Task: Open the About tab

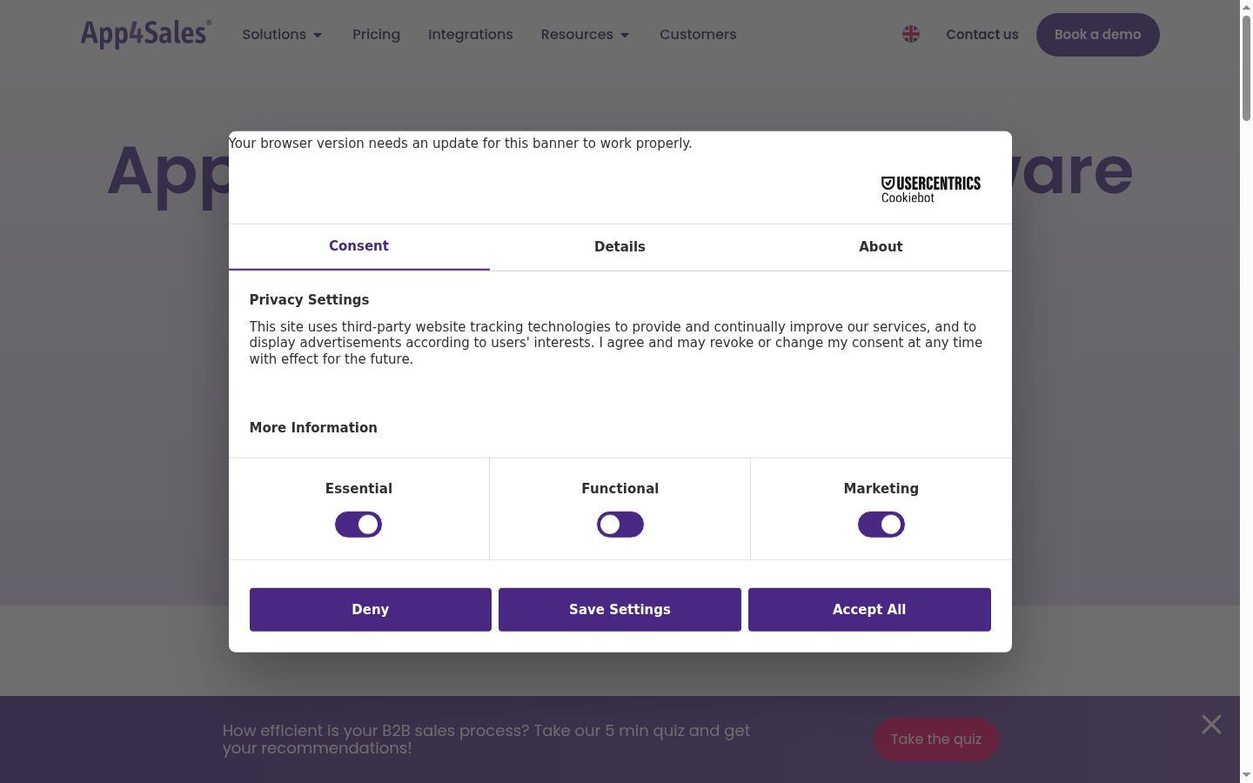Action: [x=881, y=247]
